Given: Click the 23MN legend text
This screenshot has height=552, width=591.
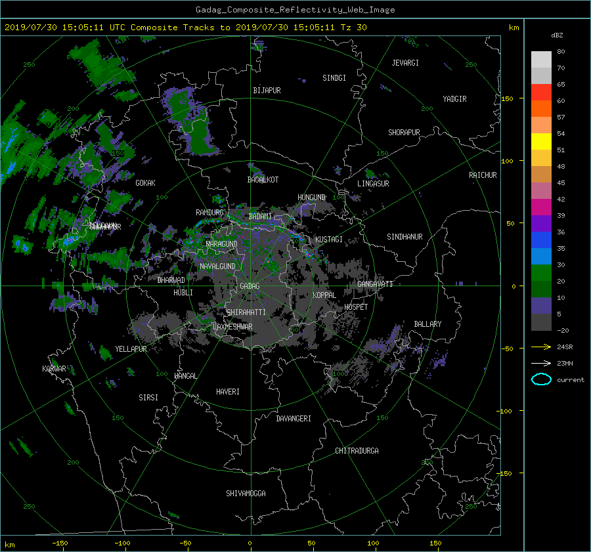Looking at the screenshot, I should [565, 364].
